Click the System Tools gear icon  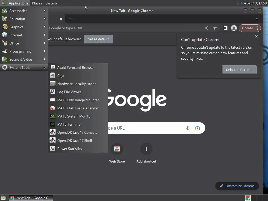[5, 67]
